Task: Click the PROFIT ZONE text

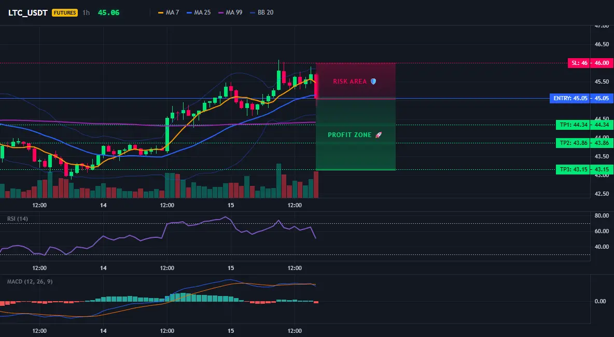Action: [x=350, y=135]
